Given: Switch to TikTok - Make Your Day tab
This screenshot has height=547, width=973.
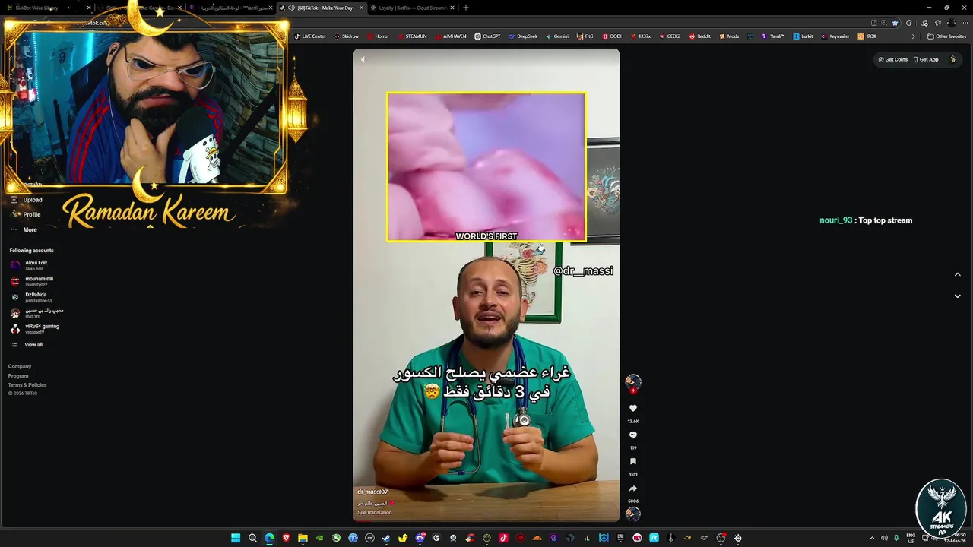Looking at the screenshot, I should (x=322, y=8).
